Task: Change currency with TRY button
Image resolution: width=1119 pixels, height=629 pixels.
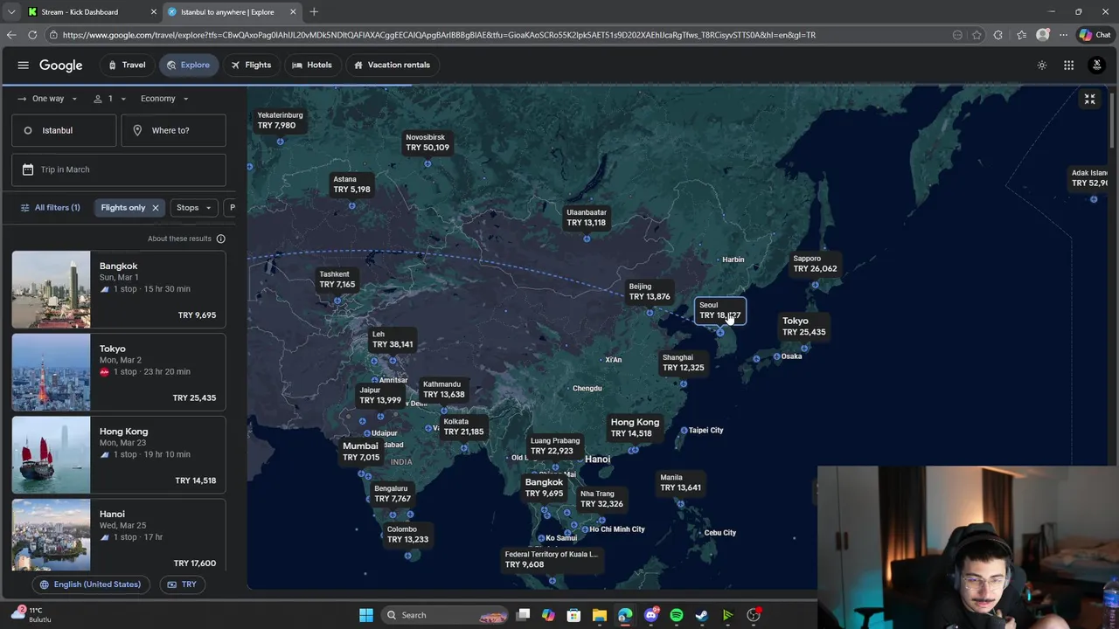Action: pyautogui.click(x=182, y=584)
